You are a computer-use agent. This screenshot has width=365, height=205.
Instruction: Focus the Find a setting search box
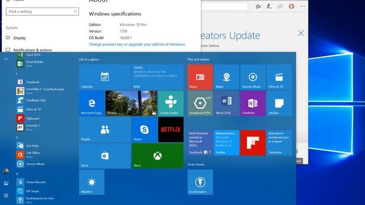(x=42, y=11)
